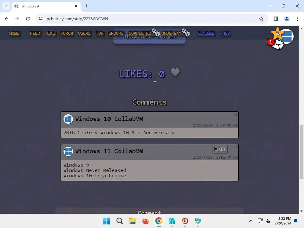Click the scrollbar up arrow
This screenshot has width=304, height=228.
coord(301,28)
